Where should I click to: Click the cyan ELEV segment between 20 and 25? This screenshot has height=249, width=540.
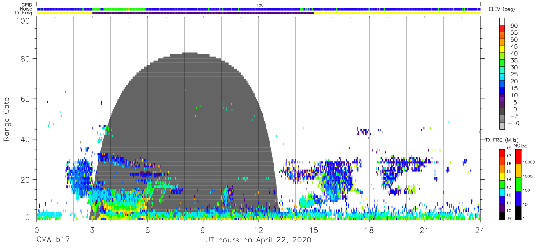point(502,77)
